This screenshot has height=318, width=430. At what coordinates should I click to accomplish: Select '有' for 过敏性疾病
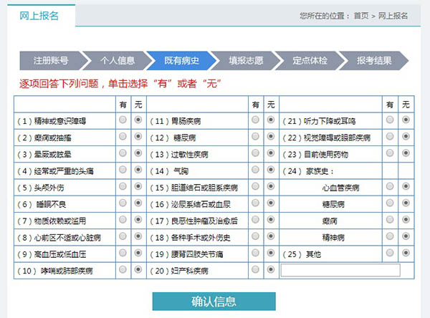(256, 153)
